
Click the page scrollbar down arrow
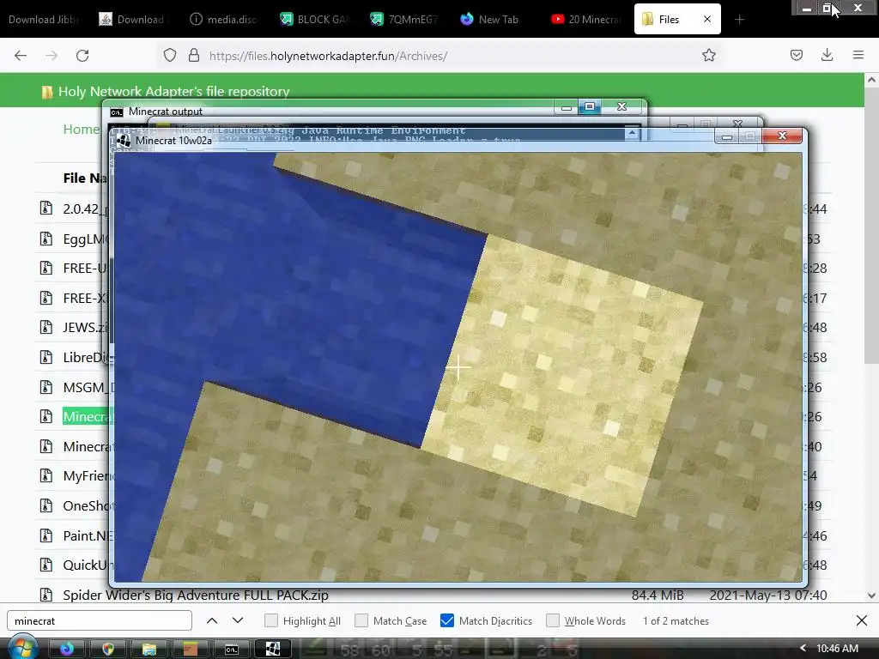tap(871, 596)
